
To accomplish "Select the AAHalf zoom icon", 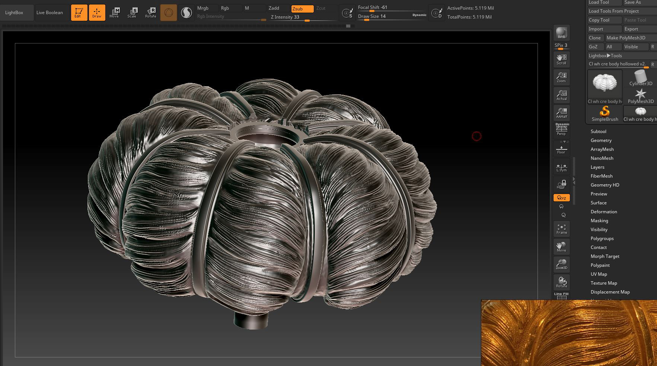I will [561, 113].
